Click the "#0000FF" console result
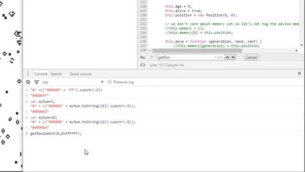The image size is (305, 172). 40,96
